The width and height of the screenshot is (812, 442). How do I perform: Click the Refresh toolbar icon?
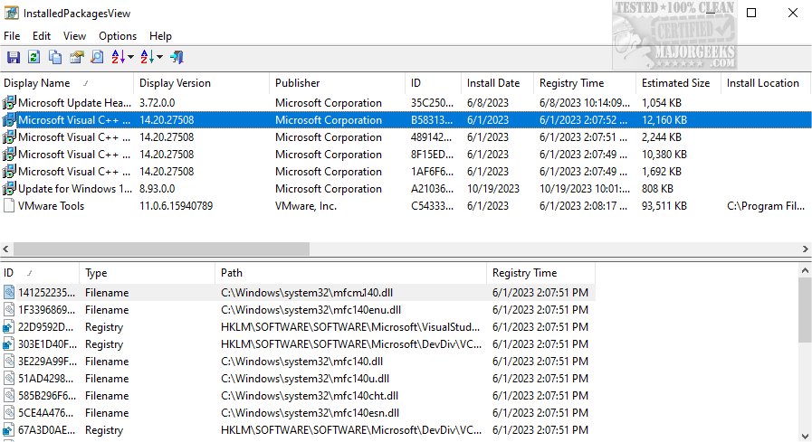pyautogui.click(x=33, y=57)
